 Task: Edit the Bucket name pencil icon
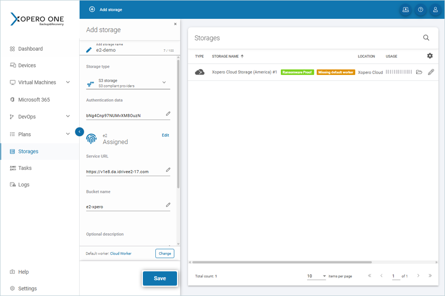(x=168, y=205)
